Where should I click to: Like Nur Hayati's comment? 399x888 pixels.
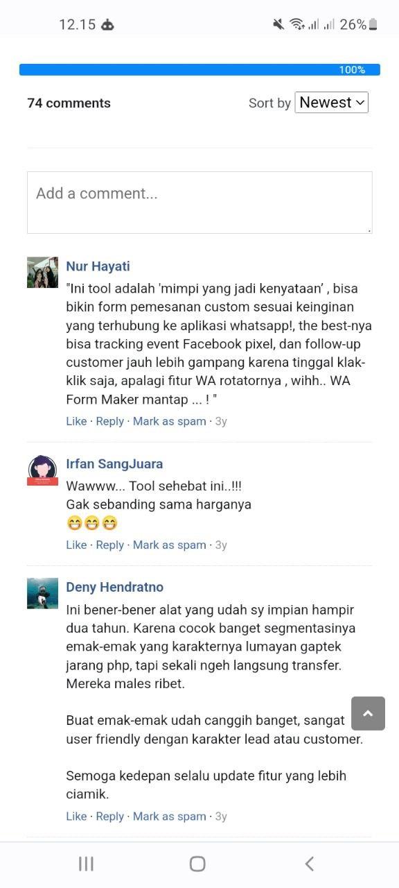click(x=76, y=421)
